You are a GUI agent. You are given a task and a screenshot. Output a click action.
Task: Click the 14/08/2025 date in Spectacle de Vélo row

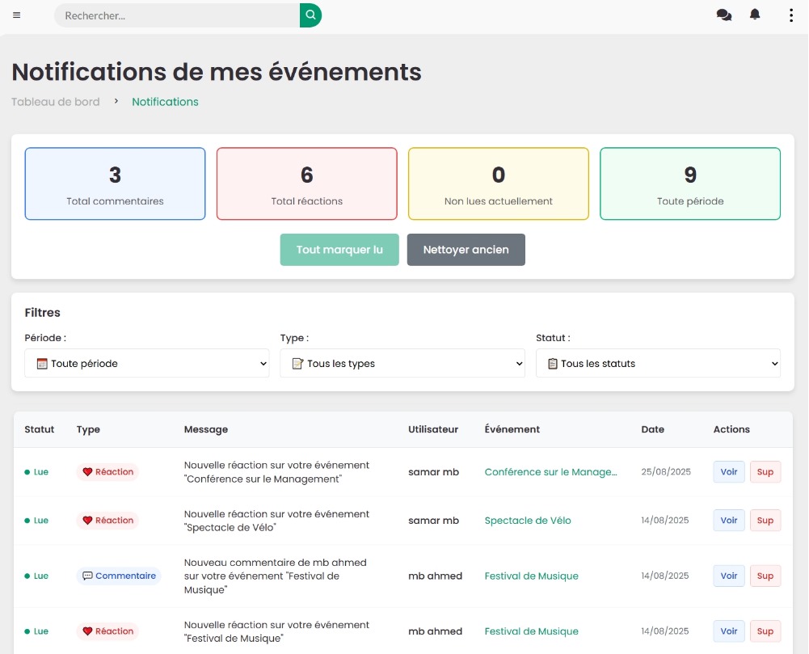[x=665, y=521]
